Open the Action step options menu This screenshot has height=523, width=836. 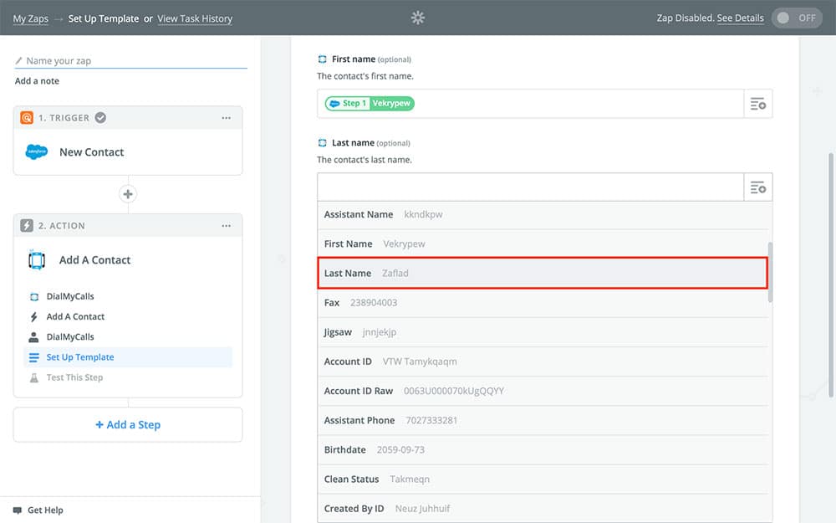pos(227,226)
